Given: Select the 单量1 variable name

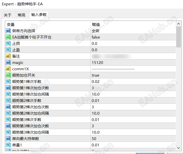Looking at the screenshot, I should [17, 145].
